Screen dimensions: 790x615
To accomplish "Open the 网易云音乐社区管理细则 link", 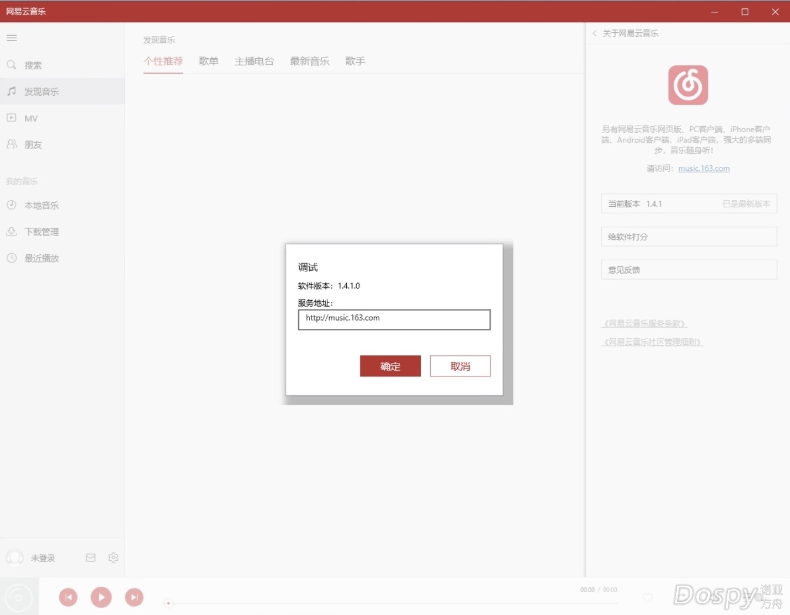I will [x=653, y=342].
